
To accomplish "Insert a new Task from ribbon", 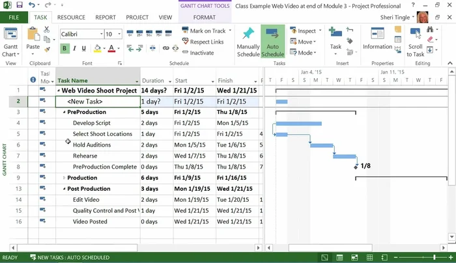I will pos(335,42).
